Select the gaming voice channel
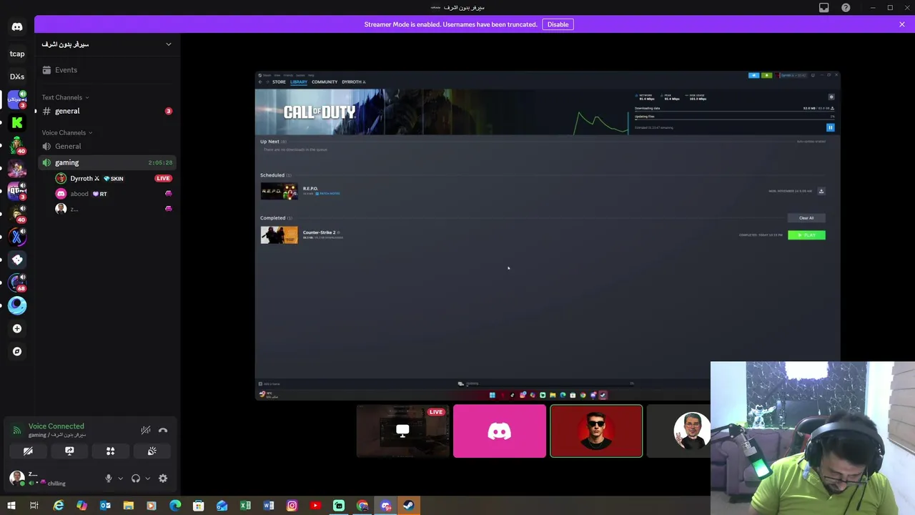Image resolution: width=915 pixels, height=515 pixels. [107, 162]
